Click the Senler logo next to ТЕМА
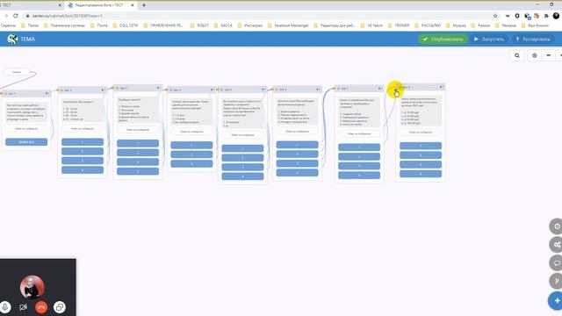Image resolution: width=562 pixels, height=316 pixels. (12, 39)
